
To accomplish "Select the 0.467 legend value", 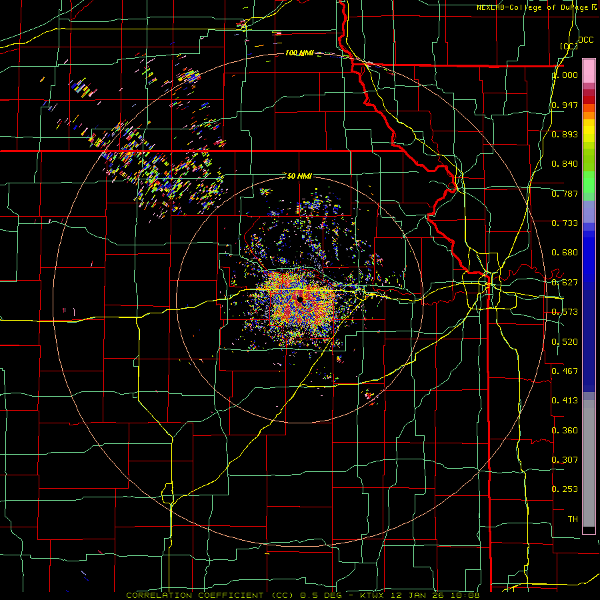I will 565,371.
